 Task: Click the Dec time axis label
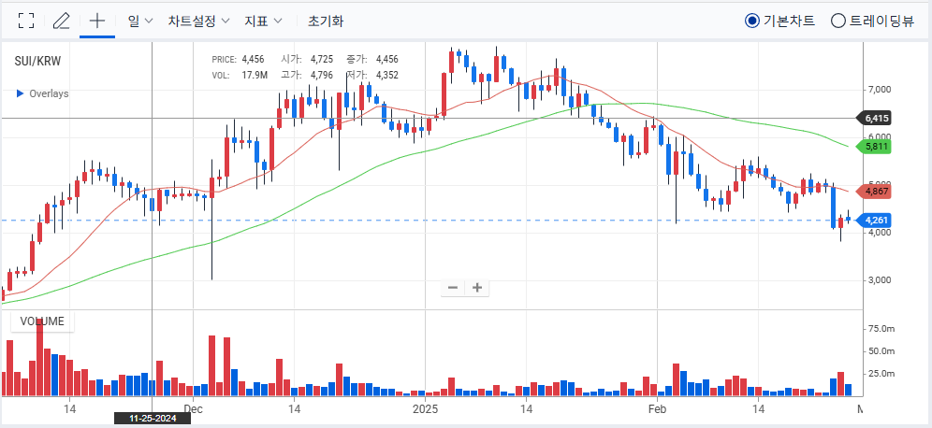click(x=193, y=409)
